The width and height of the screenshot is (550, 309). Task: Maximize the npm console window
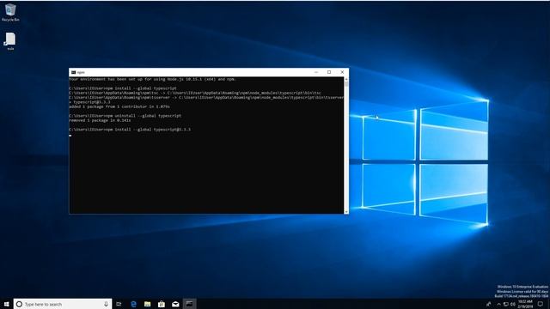coord(329,72)
